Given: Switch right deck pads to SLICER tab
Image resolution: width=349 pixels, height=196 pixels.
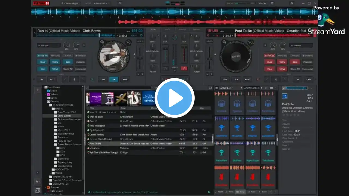Looking at the screenshot, I should coord(295,56).
